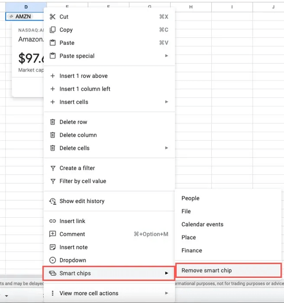Click Remove smart chip
The height and width of the screenshot is (303, 284).
click(228, 271)
